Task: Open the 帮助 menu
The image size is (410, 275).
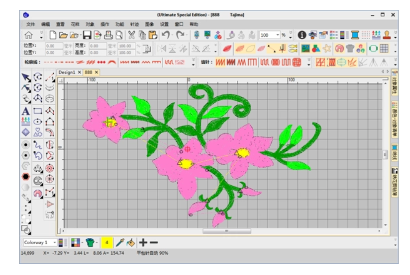Action: pyautogui.click(x=194, y=24)
